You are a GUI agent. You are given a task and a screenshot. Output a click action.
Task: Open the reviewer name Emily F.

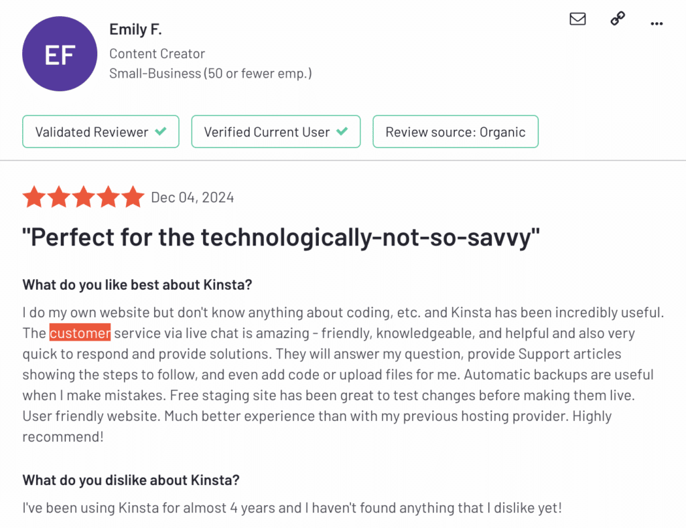coord(135,29)
